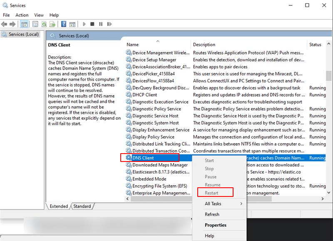This screenshot has height=241, width=333.
Task: Click the gear icon beside Embedded Mode
Action: (129, 179)
